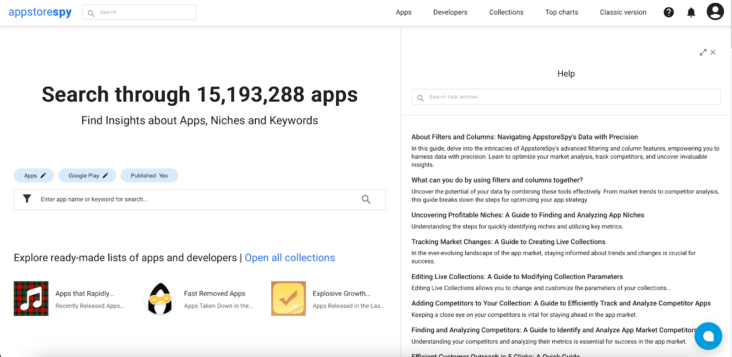Open the Apps that Rapidly collection icon
The width and height of the screenshot is (732, 357).
[31, 298]
